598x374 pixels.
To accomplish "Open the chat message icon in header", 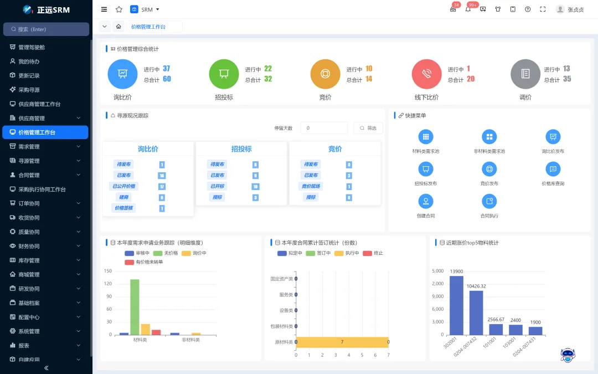I will 483,9.
